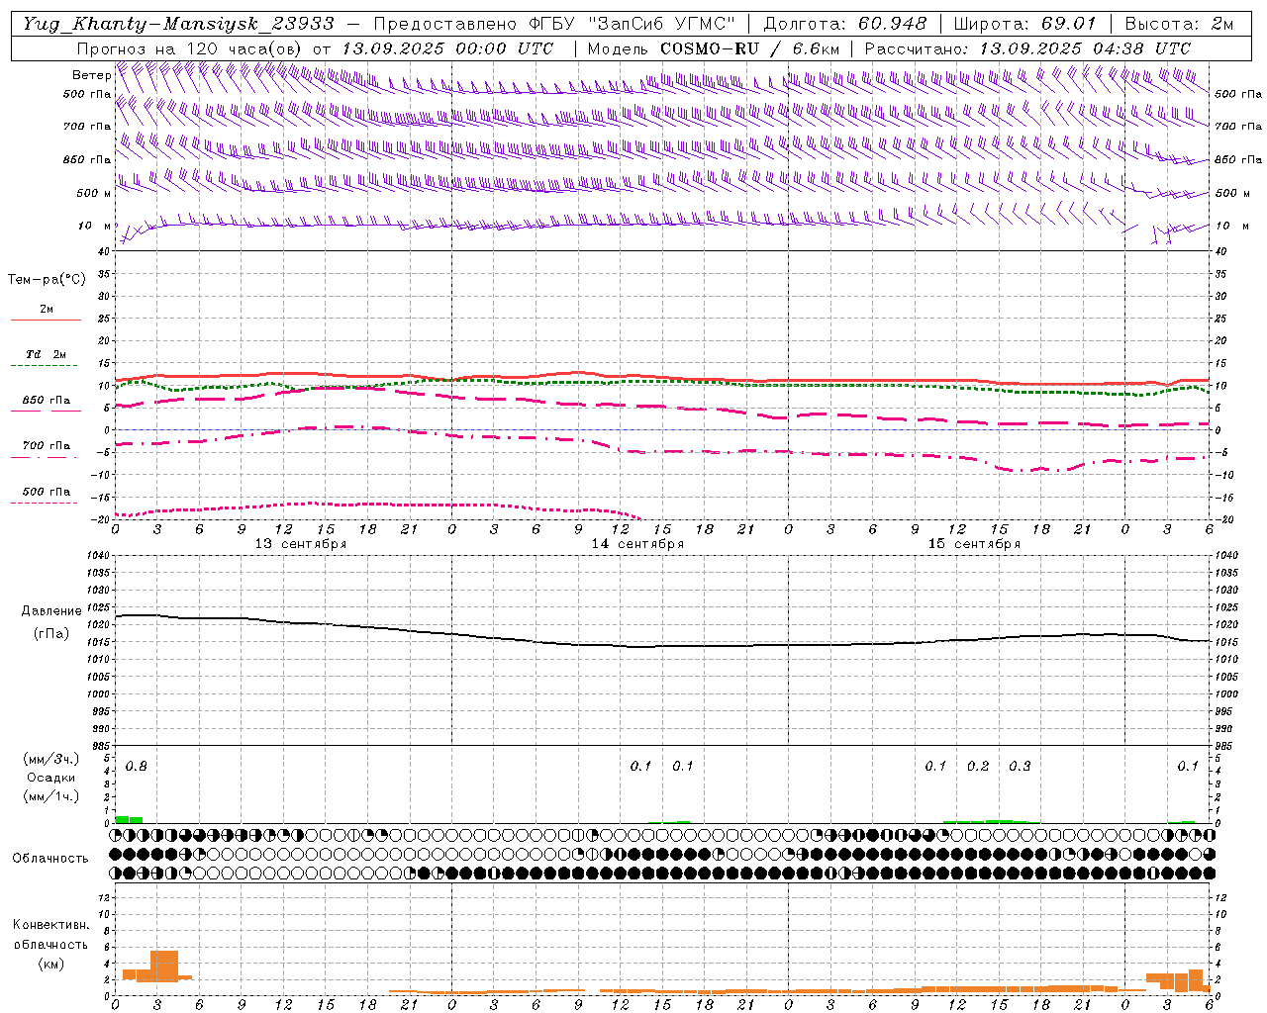This screenshot has height=1013, width=1267.
Task: Click the Высота: 2м value
Action: click(x=1178, y=23)
